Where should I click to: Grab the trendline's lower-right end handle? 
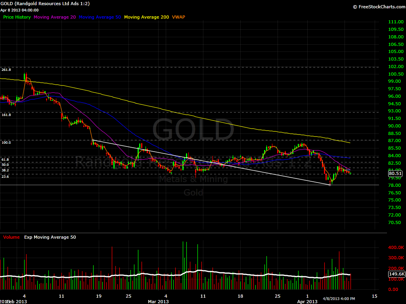point(330,185)
